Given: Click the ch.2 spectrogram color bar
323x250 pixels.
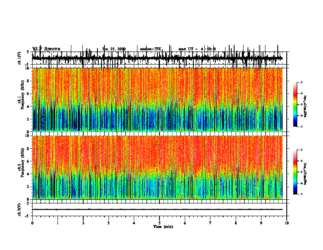Looking at the screenshot, I should [x=295, y=172].
